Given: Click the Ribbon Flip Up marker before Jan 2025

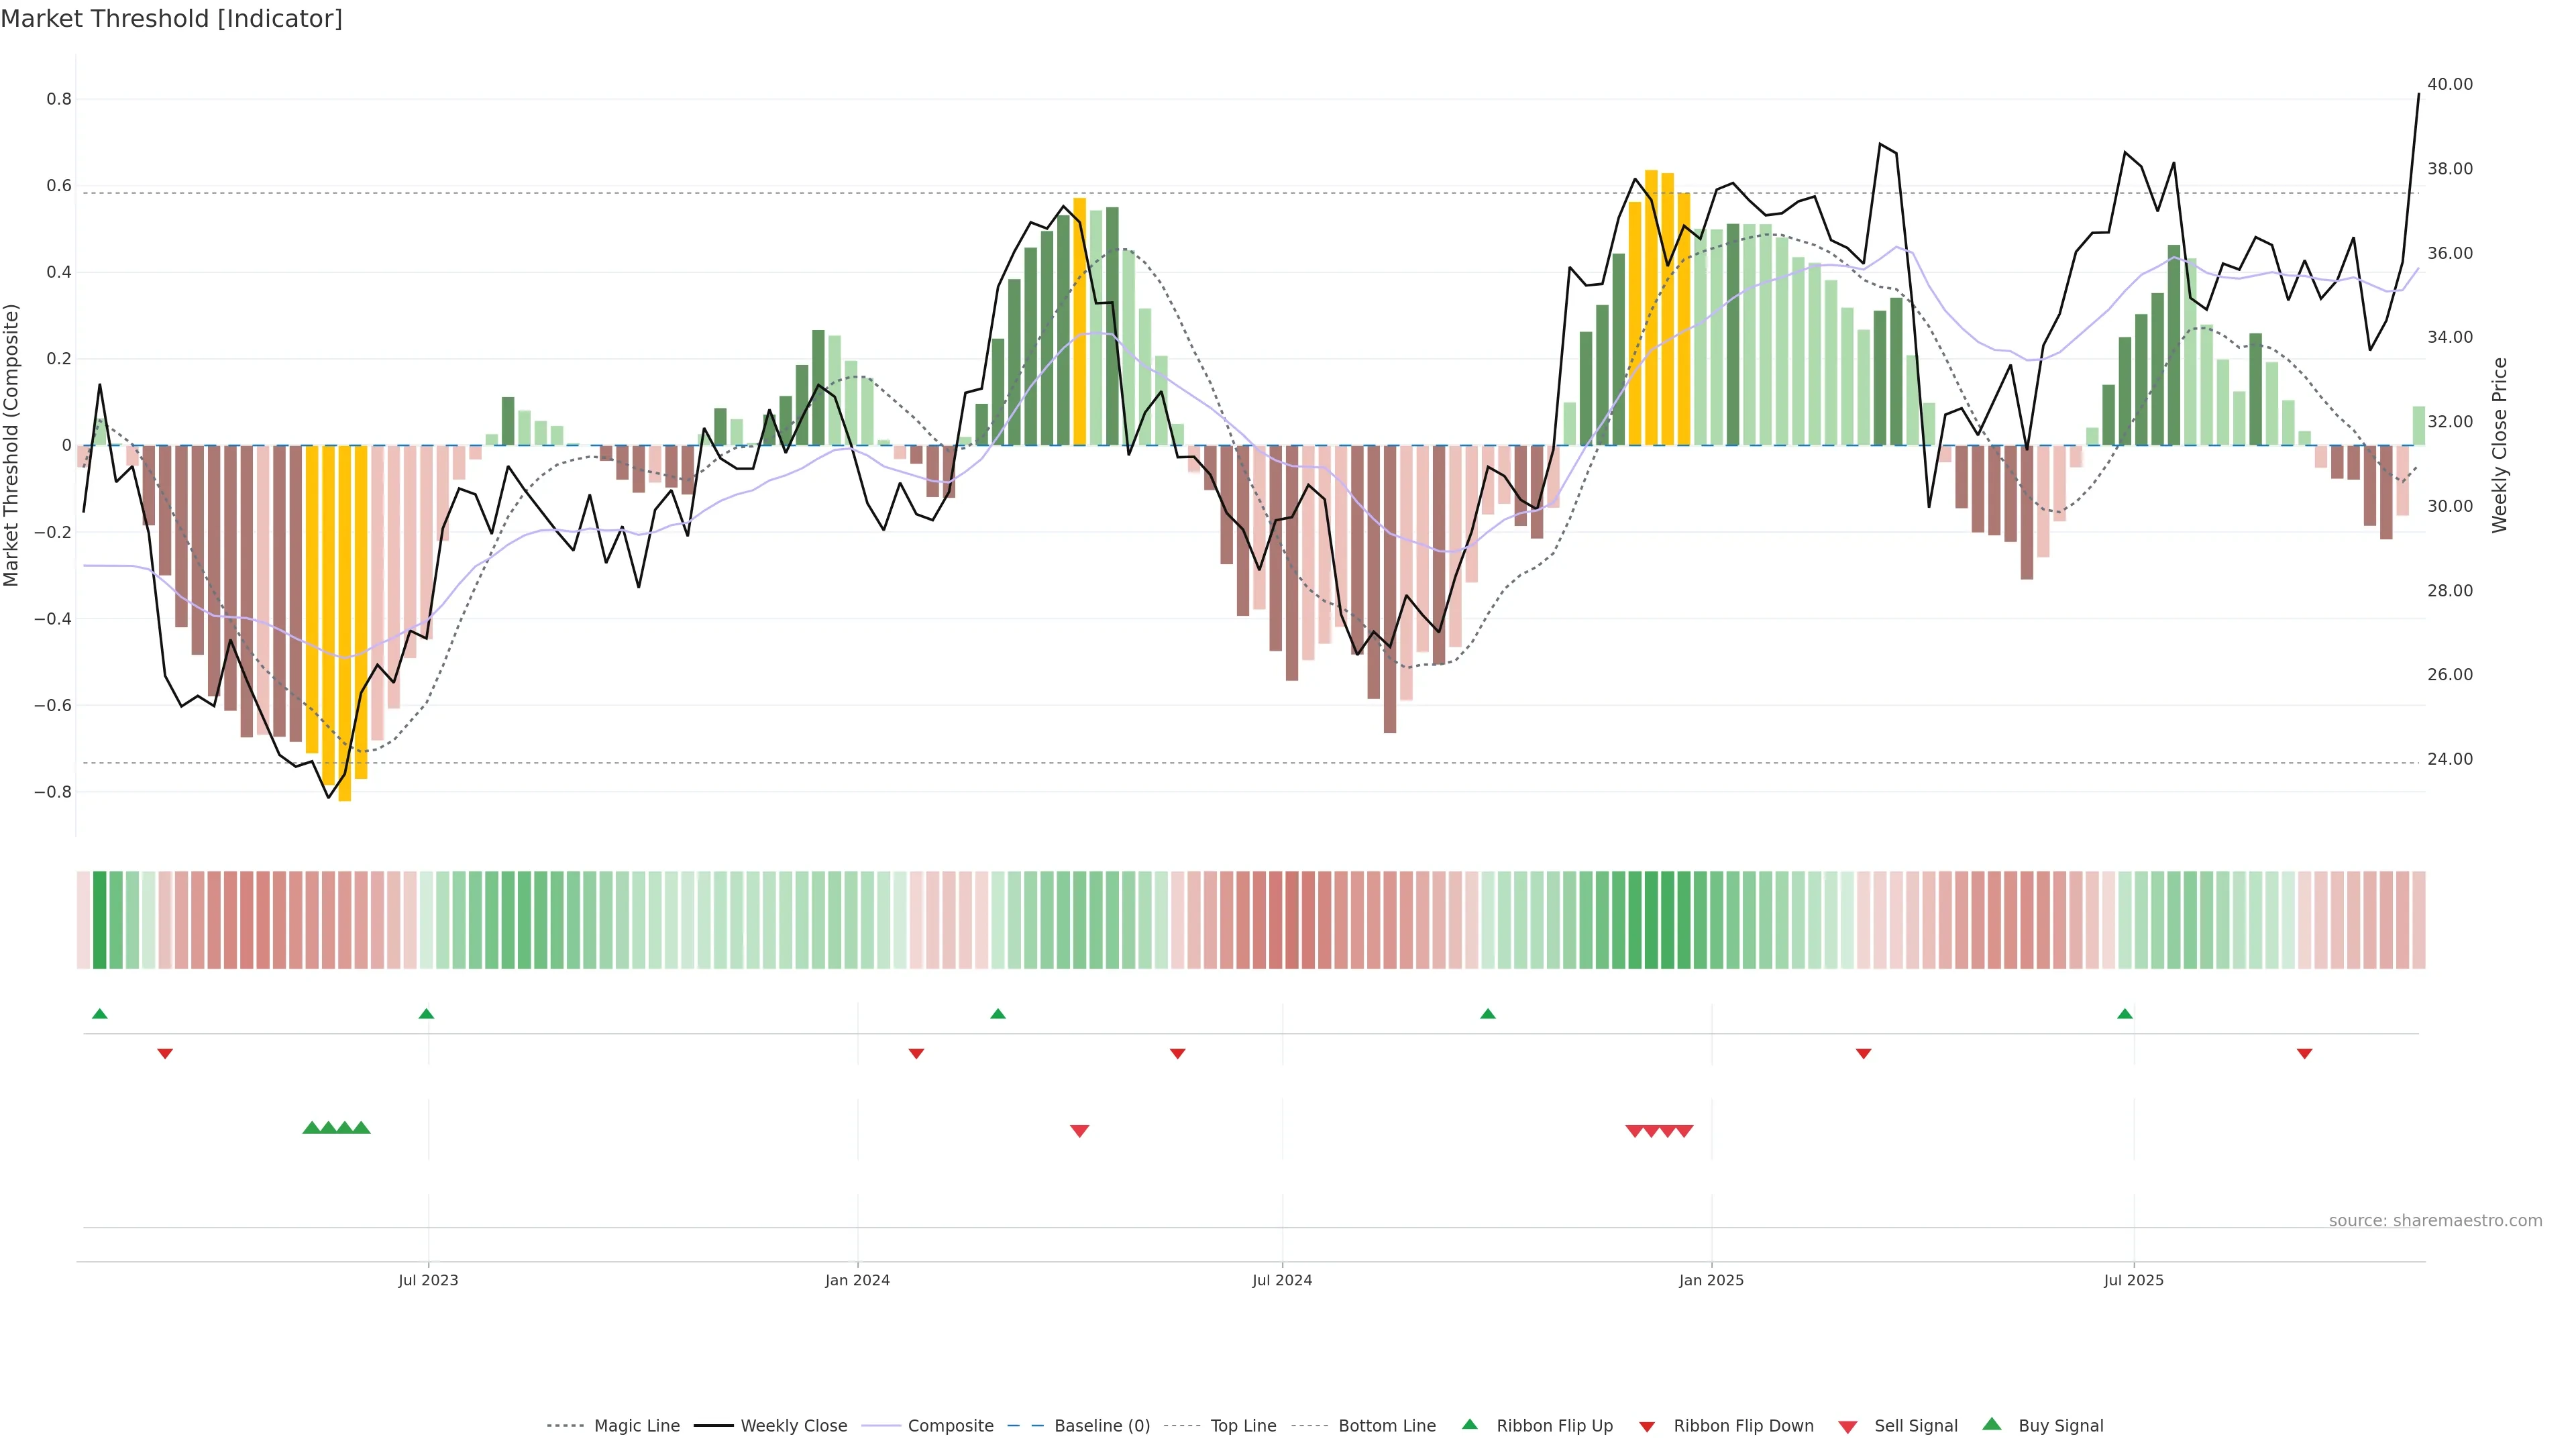Looking at the screenshot, I should pyautogui.click(x=1488, y=1014).
